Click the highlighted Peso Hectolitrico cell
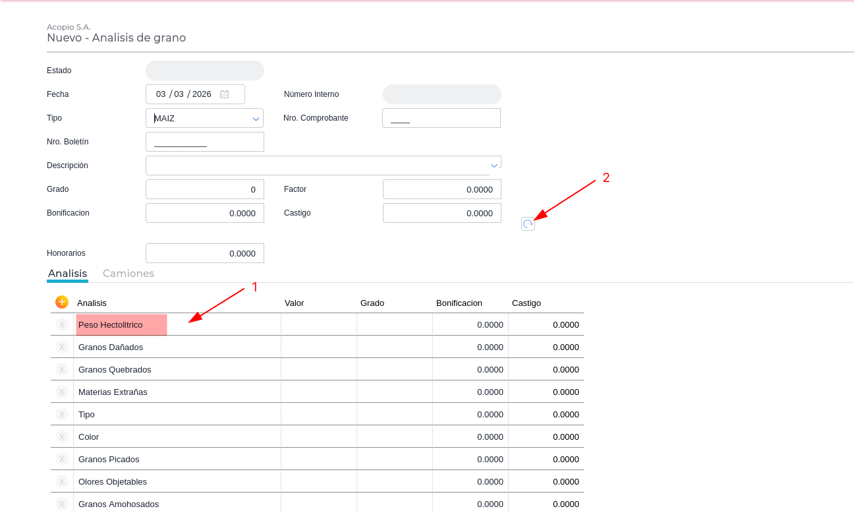The height and width of the screenshot is (513, 854). point(121,324)
